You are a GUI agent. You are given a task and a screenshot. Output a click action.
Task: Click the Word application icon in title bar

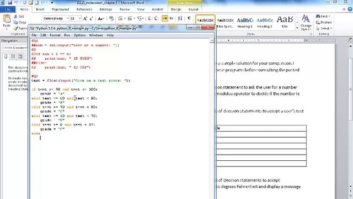click(x=2, y=3)
